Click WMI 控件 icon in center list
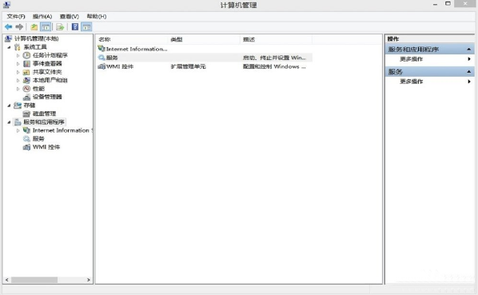478x295 pixels. 102,66
